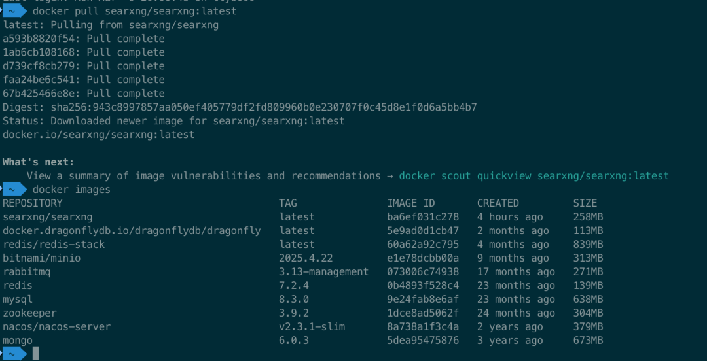
Task: Click the 'mysql' repository name
Action: pos(18,300)
